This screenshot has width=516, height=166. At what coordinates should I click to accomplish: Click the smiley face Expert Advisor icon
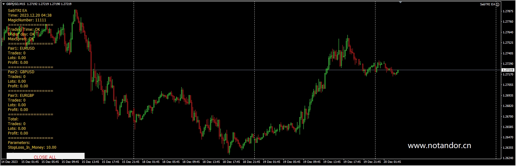(497, 4)
